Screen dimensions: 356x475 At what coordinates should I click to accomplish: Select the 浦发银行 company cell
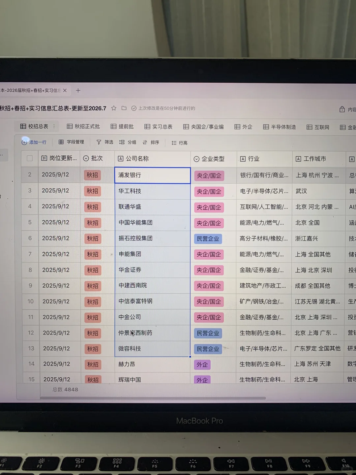[x=152, y=175]
